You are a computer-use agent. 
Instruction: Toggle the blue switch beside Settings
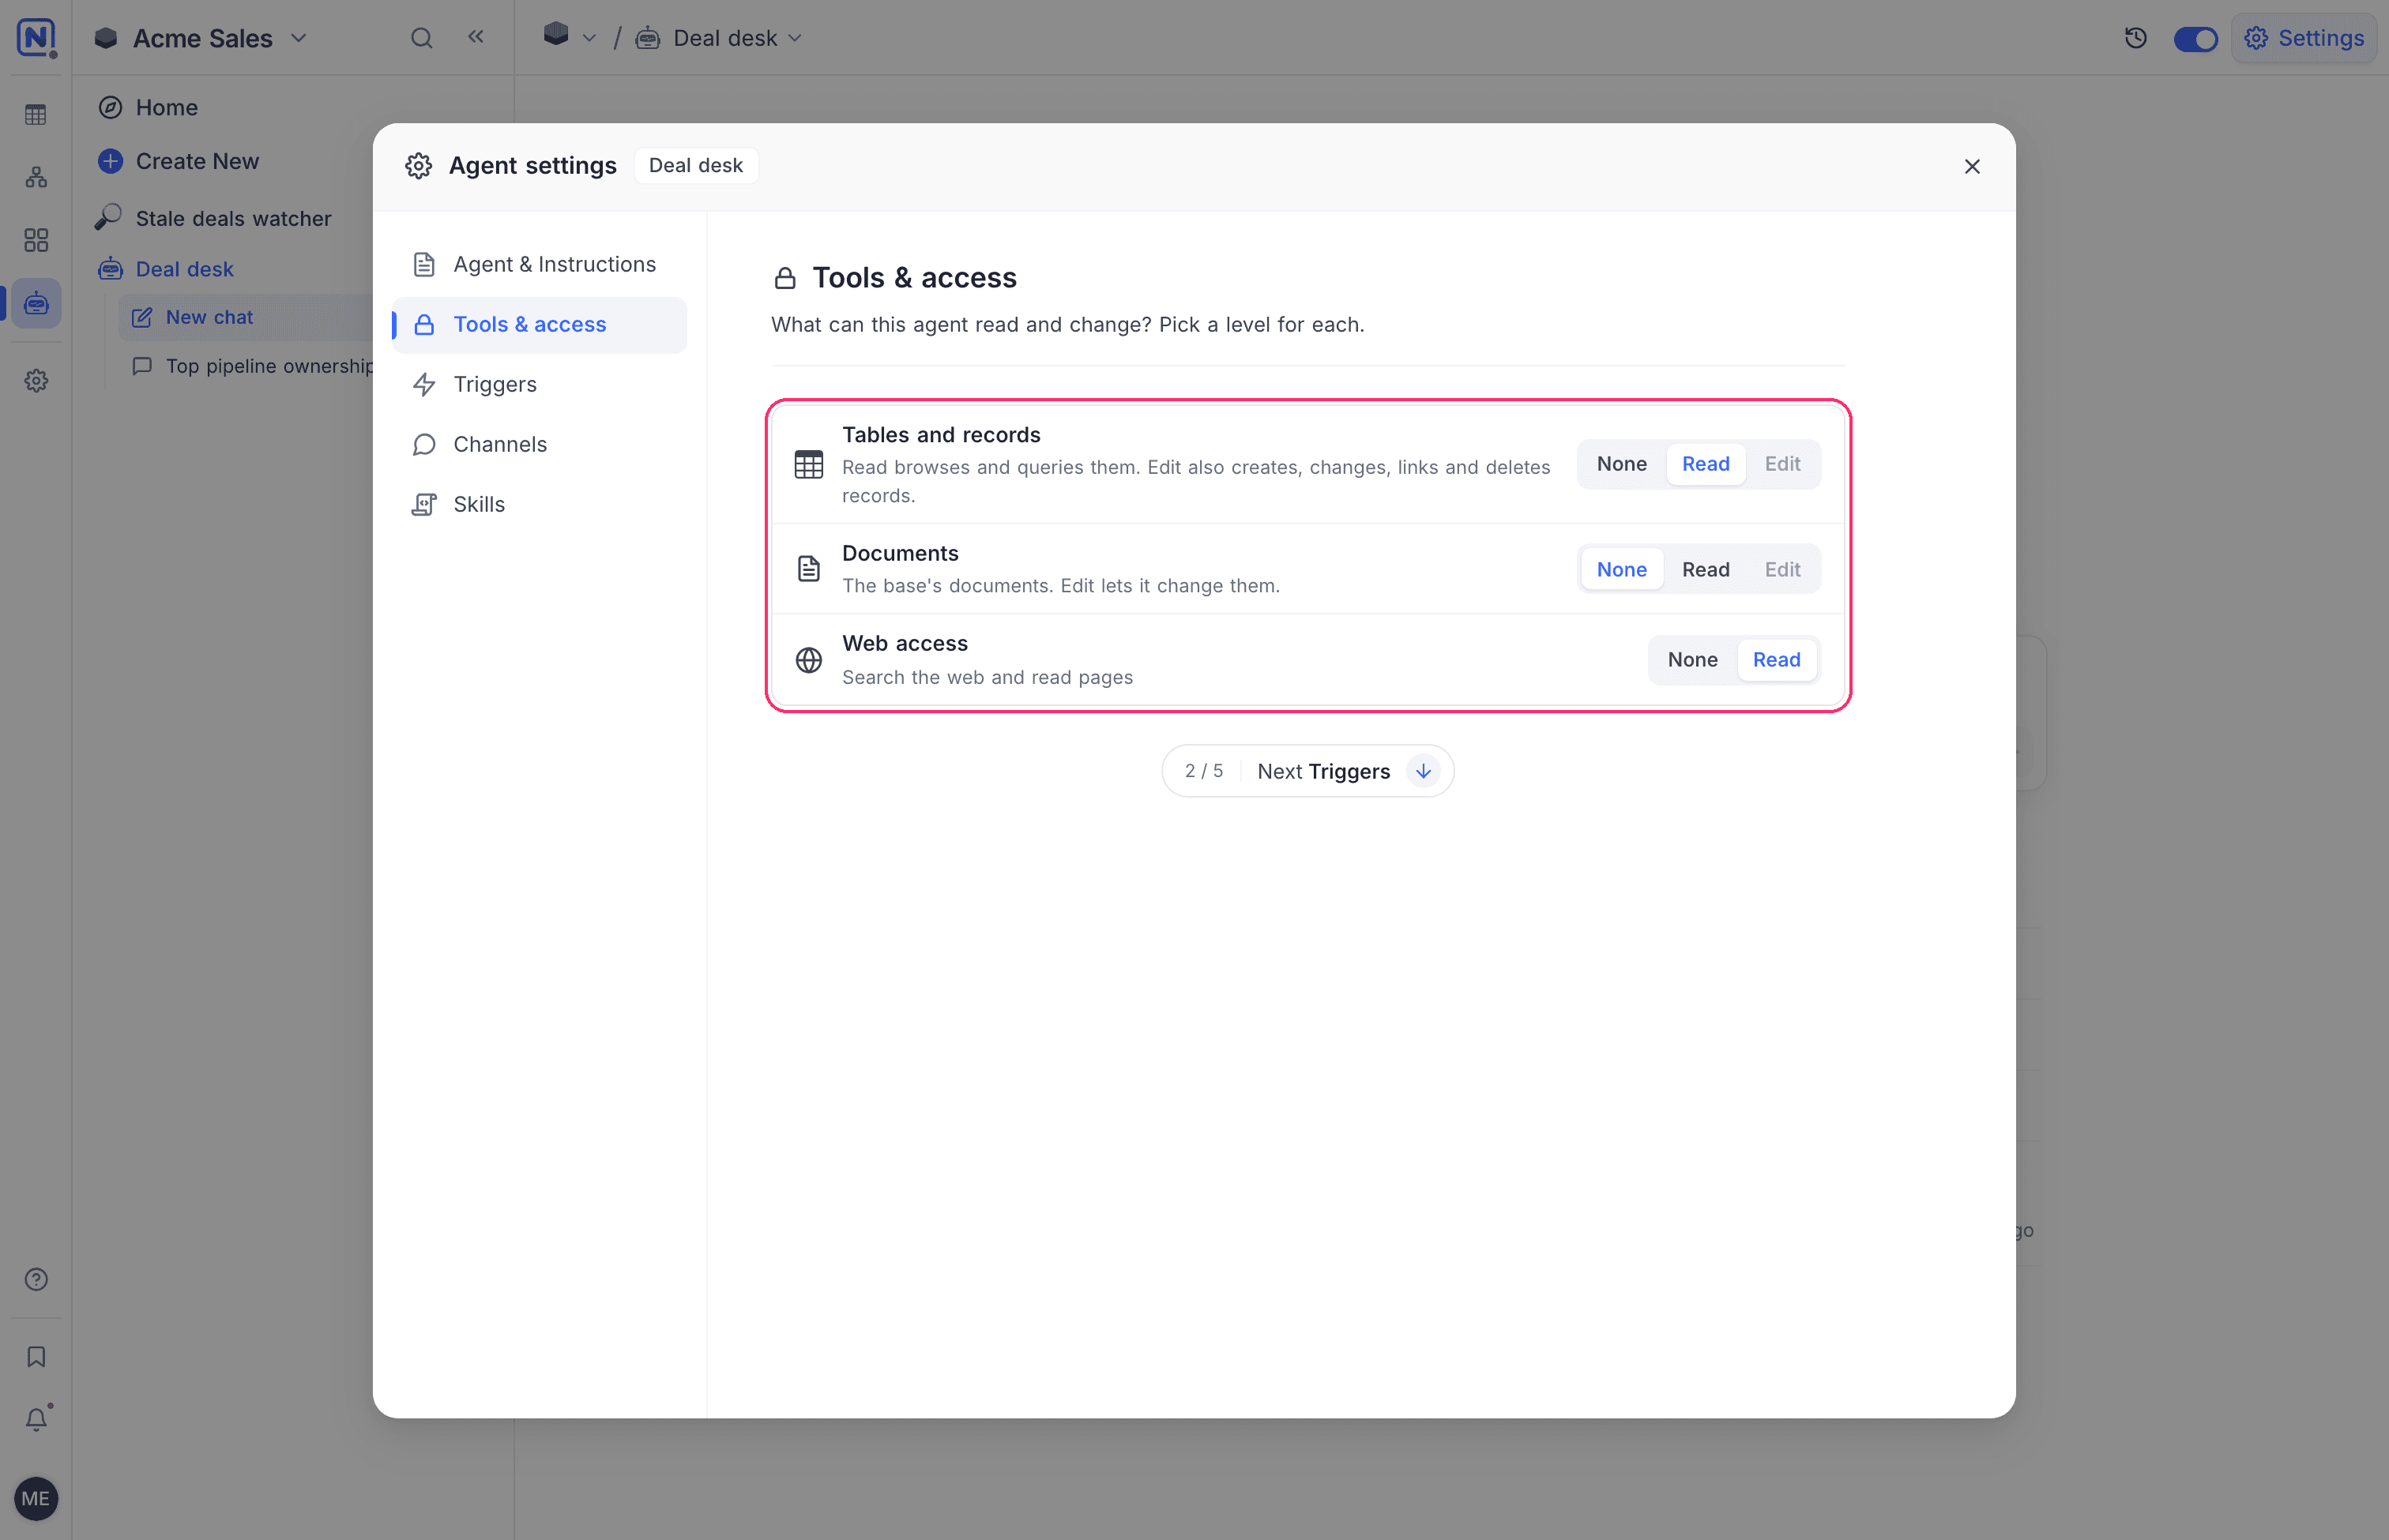[2196, 38]
